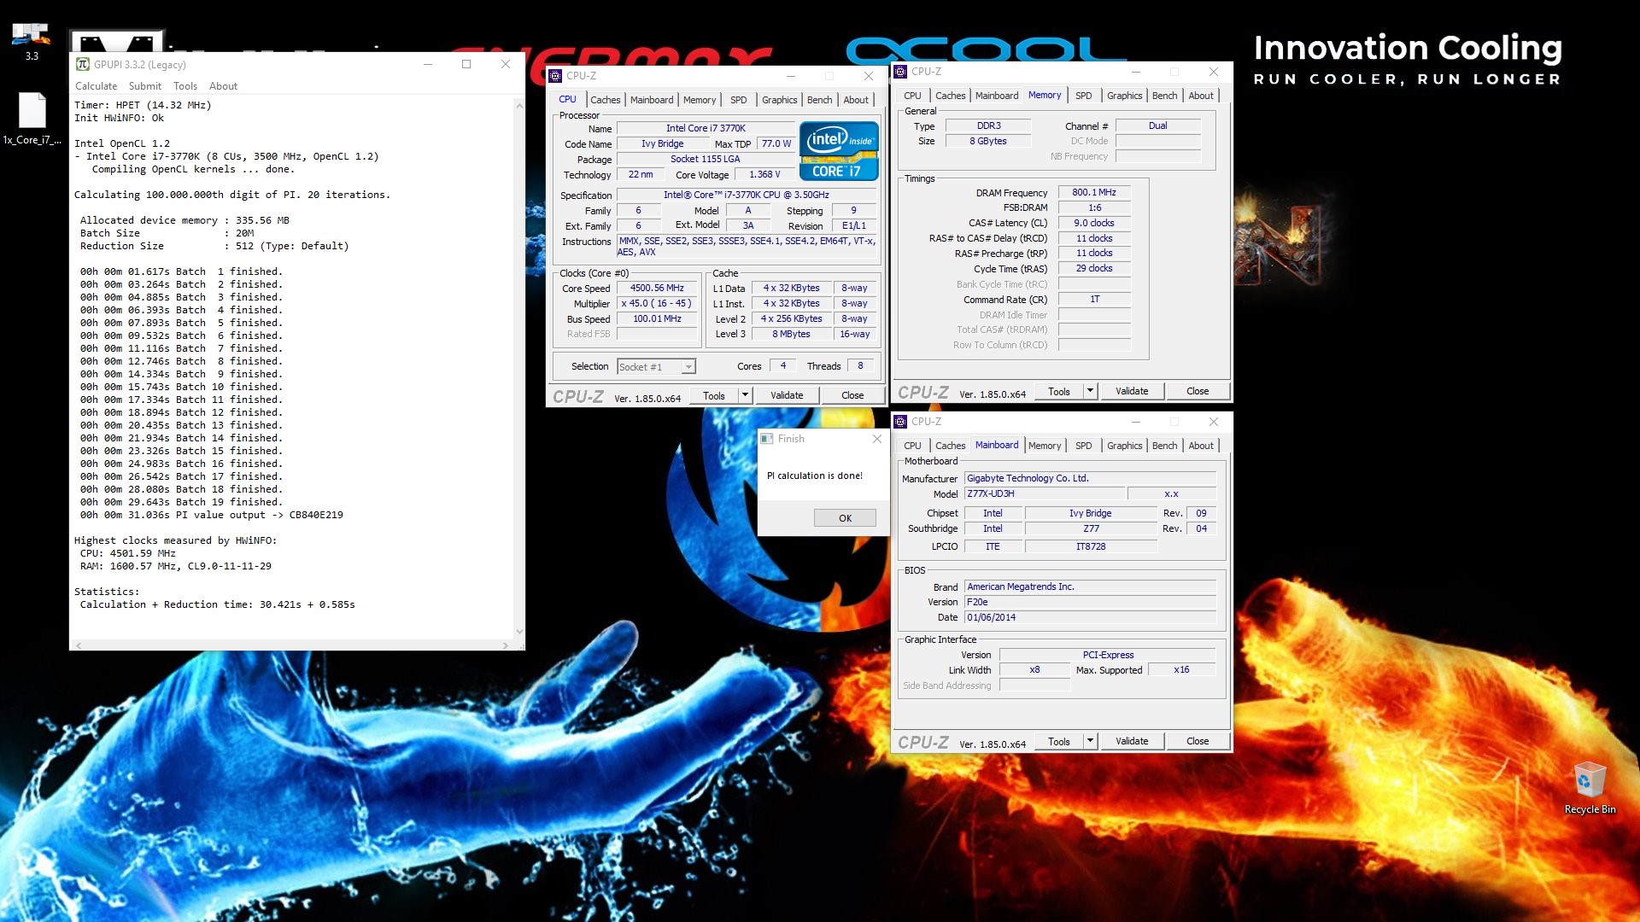The image size is (1640, 922).
Task: Click Close button in Mainboard window
Action: [x=1198, y=741]
